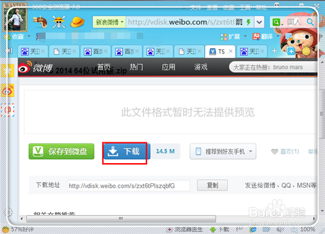Focus the browser search box showing 国人
Screen dimensions: 325x234
(294, 22)
